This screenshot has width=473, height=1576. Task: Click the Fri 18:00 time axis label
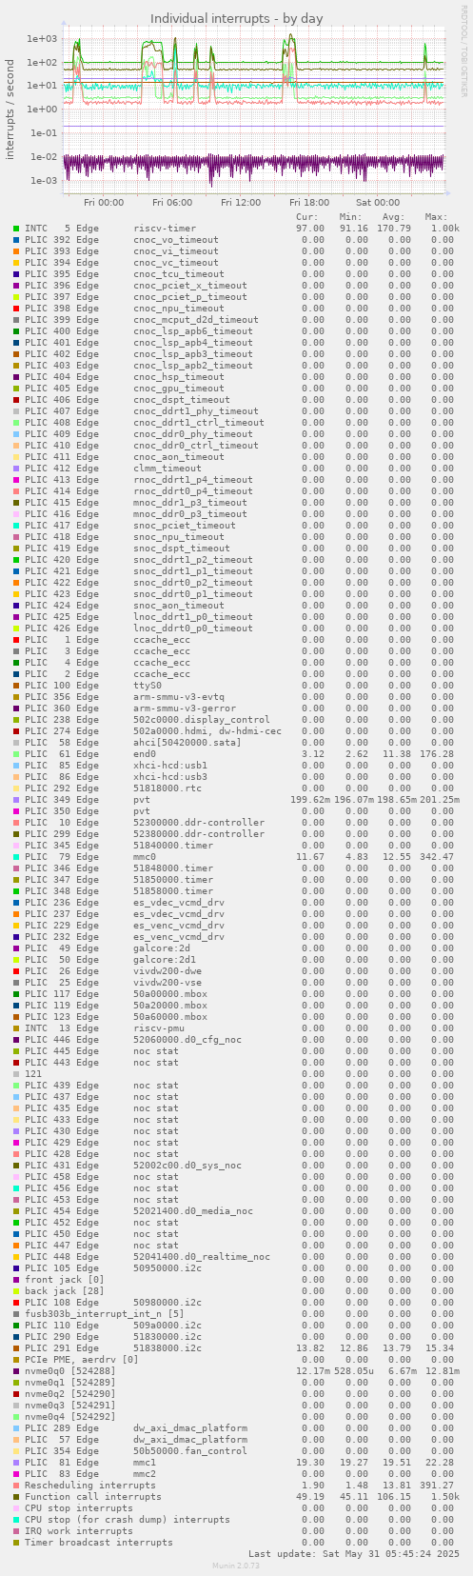tap(309, 202)
